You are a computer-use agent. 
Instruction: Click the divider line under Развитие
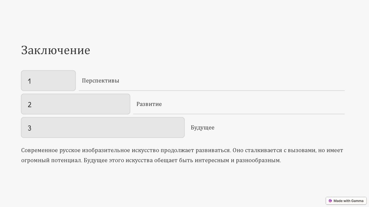(x=239, y=114)
